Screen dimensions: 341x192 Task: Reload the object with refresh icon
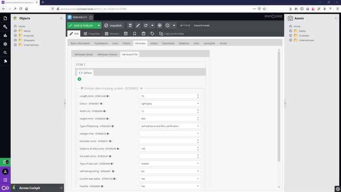pos(146,25)
